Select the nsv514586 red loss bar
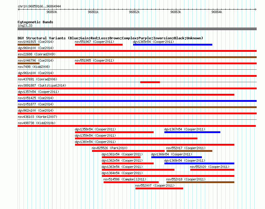The image size is (265, 209). pos(131,182)
